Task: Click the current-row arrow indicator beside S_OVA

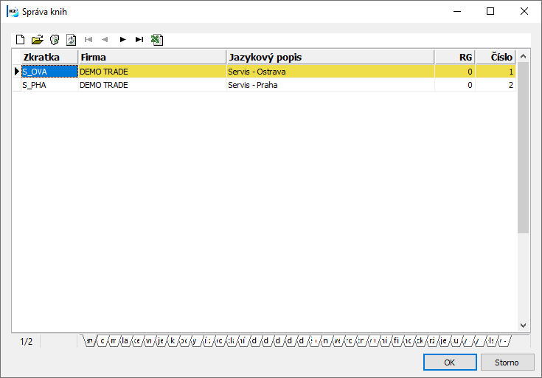Action: [x=16, y=72]
